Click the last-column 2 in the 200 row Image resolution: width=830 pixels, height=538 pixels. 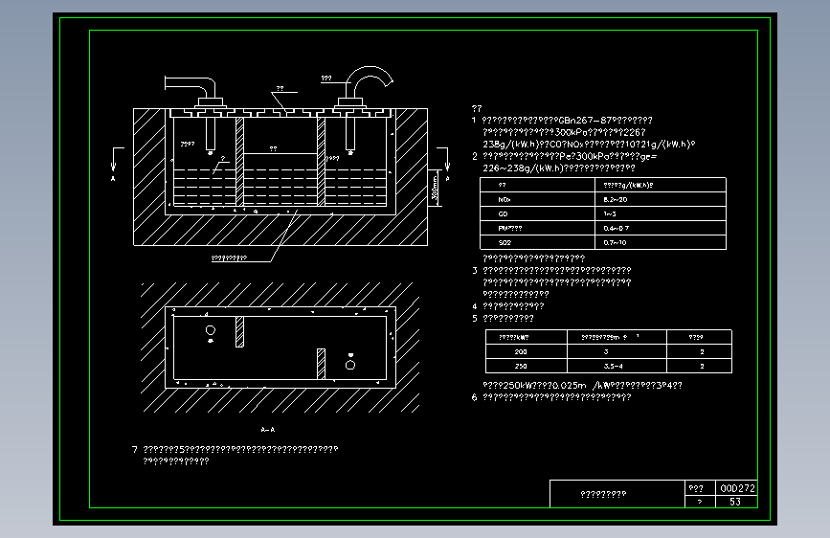[699, 351]
